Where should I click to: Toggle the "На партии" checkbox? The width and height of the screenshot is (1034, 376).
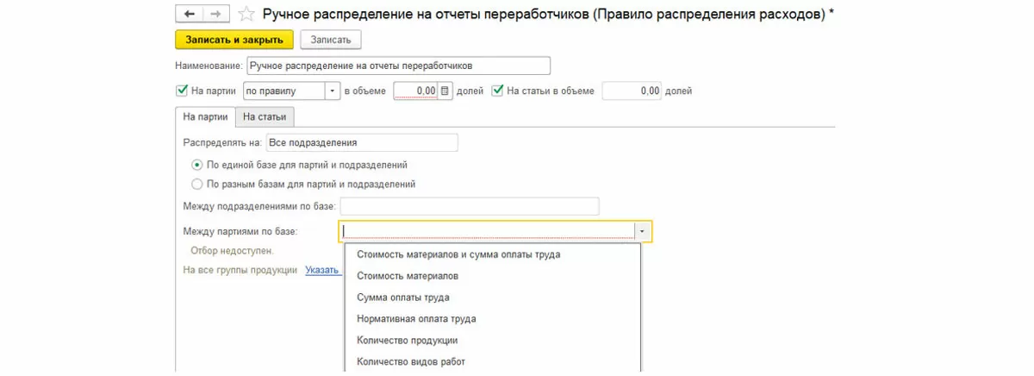182,91
